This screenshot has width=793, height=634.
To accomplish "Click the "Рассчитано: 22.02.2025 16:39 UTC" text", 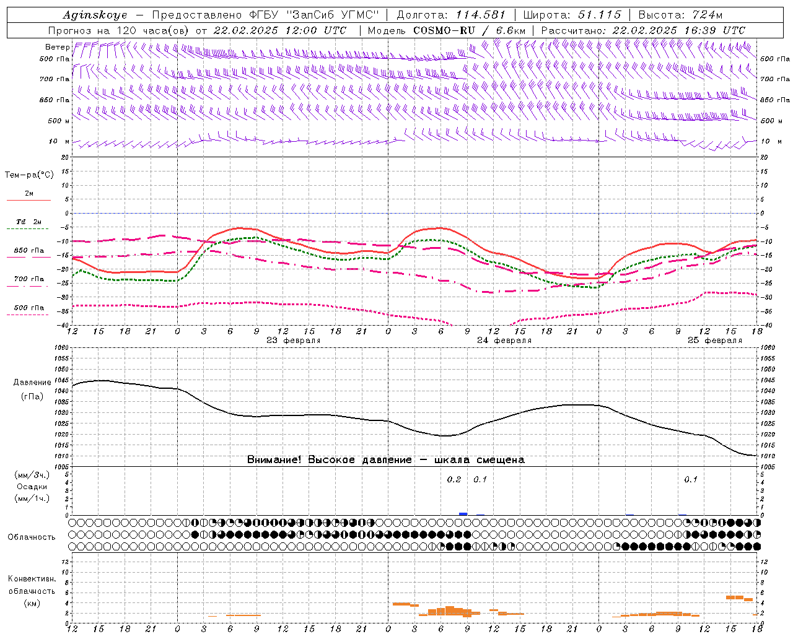I will (643, 30).
